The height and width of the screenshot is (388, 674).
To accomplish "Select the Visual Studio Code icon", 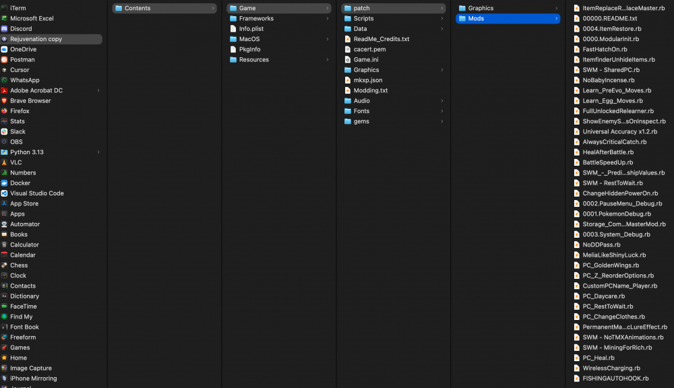I will [x=4, y=193].
